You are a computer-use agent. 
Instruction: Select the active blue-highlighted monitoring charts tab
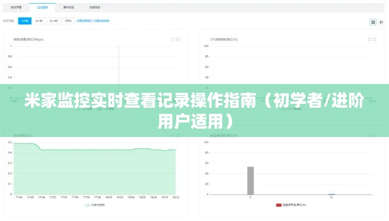(43, 7)
